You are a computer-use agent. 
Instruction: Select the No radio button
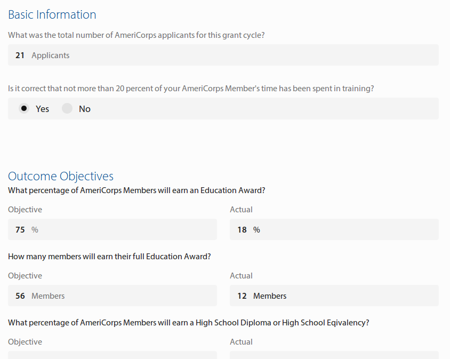click(67, 109)
